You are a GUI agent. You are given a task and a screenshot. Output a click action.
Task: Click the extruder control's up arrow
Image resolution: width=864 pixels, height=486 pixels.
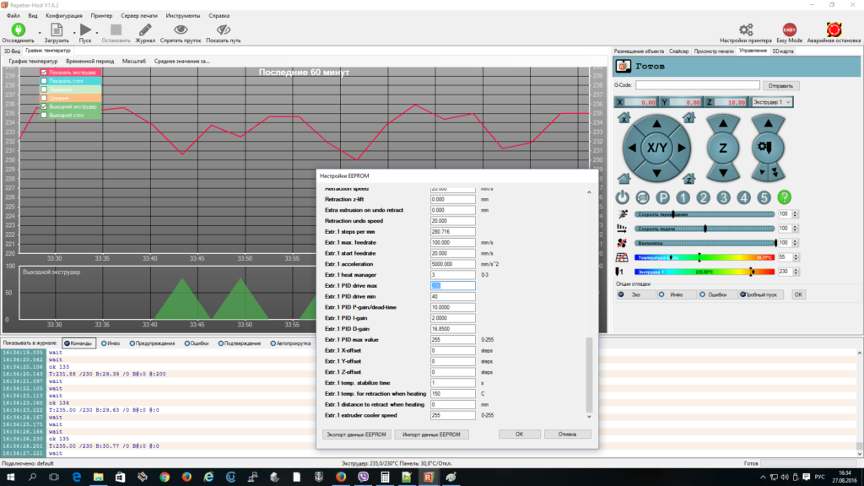click(x=768, y=124)
